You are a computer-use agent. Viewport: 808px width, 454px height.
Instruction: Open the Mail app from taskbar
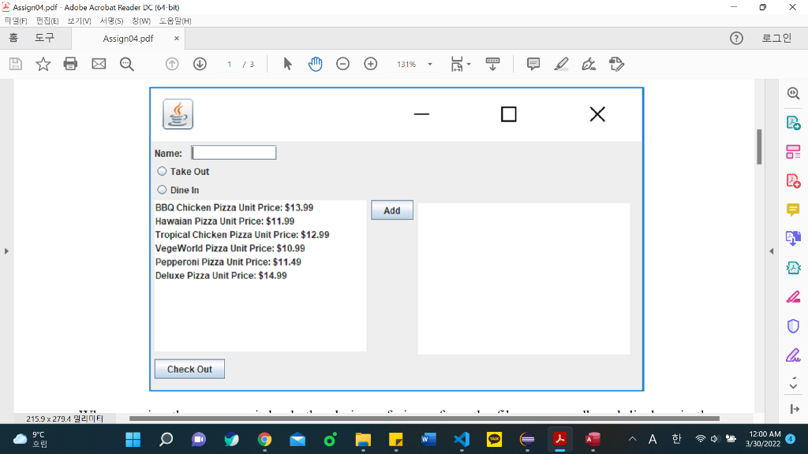(297, 440)
